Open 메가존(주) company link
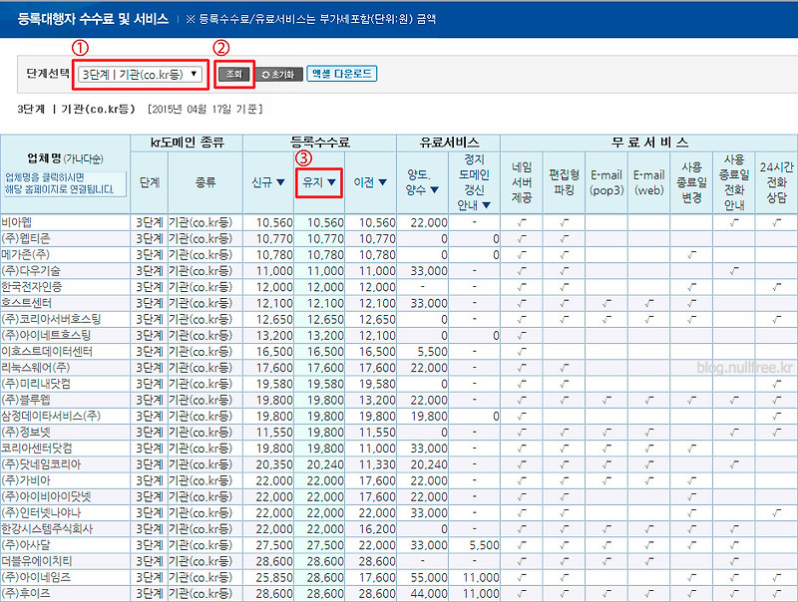The width and height of the screenshot is (798, 602). coord(26,254)
